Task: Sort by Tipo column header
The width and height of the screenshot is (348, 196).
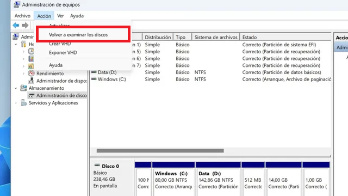Action: click(183, 37)
